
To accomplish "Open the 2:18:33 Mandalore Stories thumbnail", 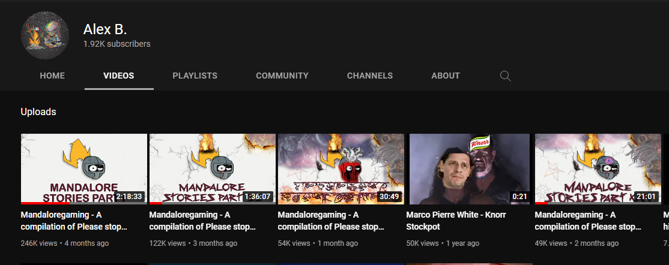I will tap(84, 169).
